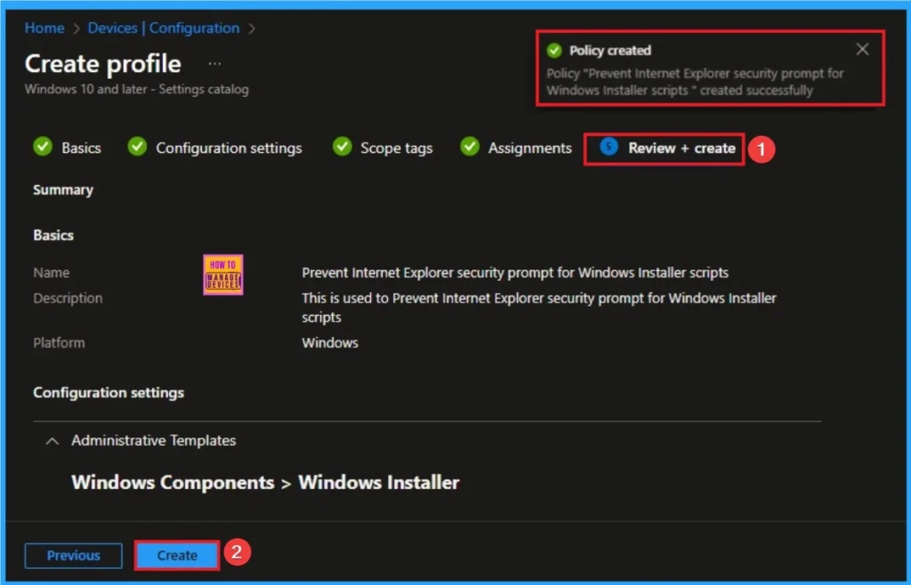Click the chevron after Devices | Configuration breadcrumb
Viewport: 911px width, 585px height.
252,28
